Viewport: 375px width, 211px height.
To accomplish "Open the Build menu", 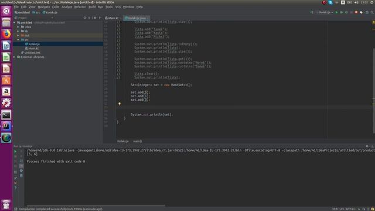I will tap(92, 7).
